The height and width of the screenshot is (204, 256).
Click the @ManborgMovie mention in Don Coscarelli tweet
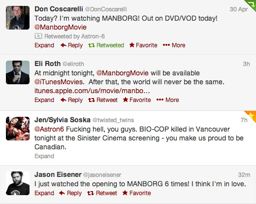(x=61, y=27)
